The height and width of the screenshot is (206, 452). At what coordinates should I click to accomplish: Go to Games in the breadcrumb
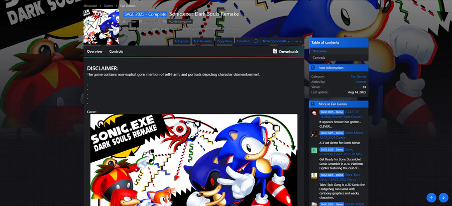[x=108, y=6]
